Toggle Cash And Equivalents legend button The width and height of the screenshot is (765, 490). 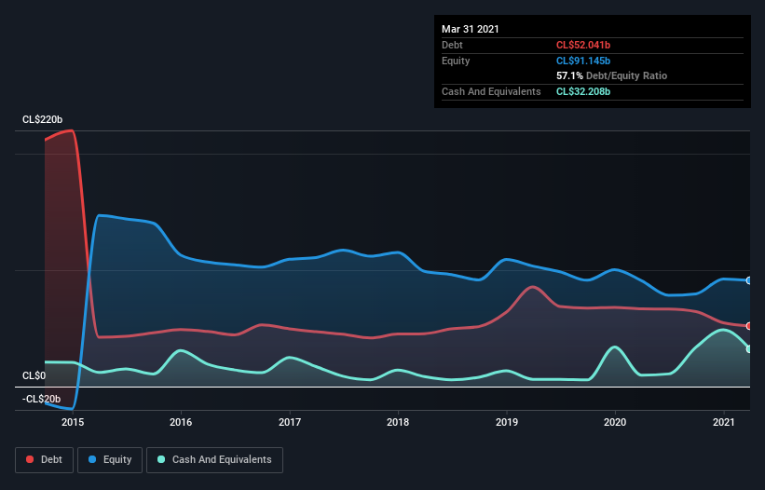click(x=214, y=460)
